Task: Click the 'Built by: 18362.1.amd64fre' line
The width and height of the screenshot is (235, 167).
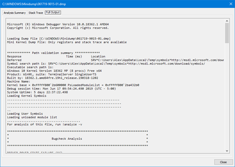Action: click(53, 78)
